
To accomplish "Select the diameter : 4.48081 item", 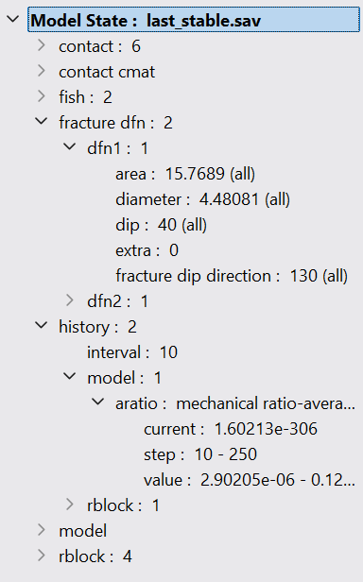I will click(202, 199).
